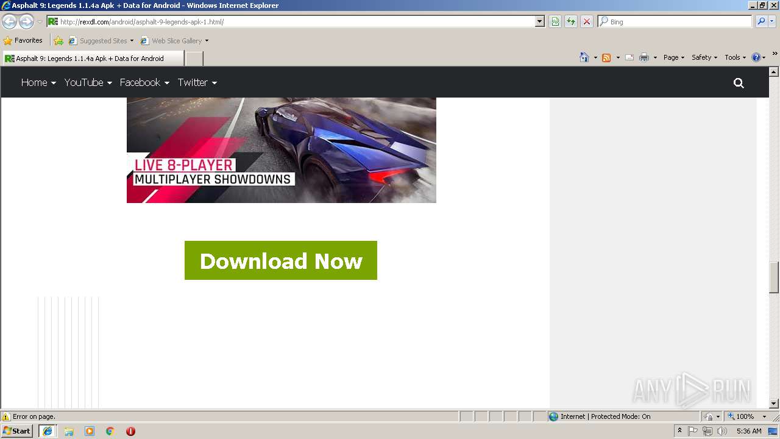This screenshot has width=780, height=439.
Task: Open Windows Explorer folder taskbar icon
Action: click(x=69, y=431)
